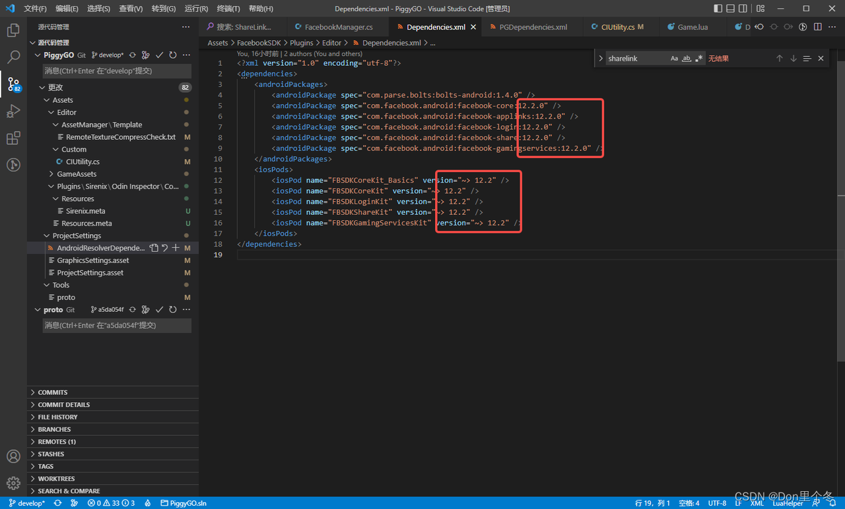Open the Extensions view
The height and width of the screenshot is (509, 845).
point(13,138)
